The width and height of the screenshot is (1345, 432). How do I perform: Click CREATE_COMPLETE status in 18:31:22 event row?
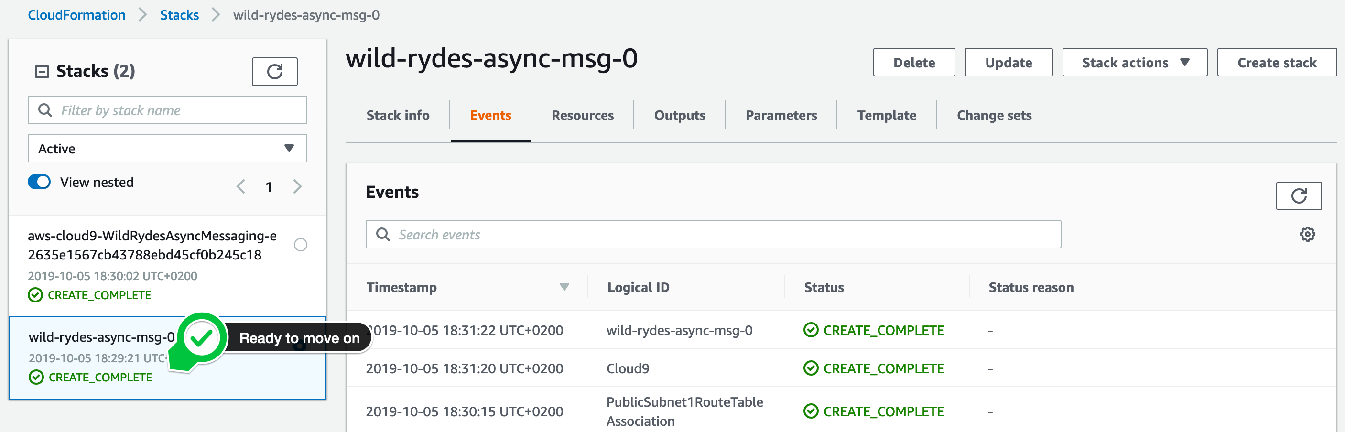click(x=874, y=330)
